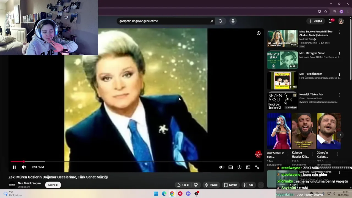The width and height of the screenshot is (352, 198).
Task: Open OBS Studio from taskbar
Action: pos(196,194)
